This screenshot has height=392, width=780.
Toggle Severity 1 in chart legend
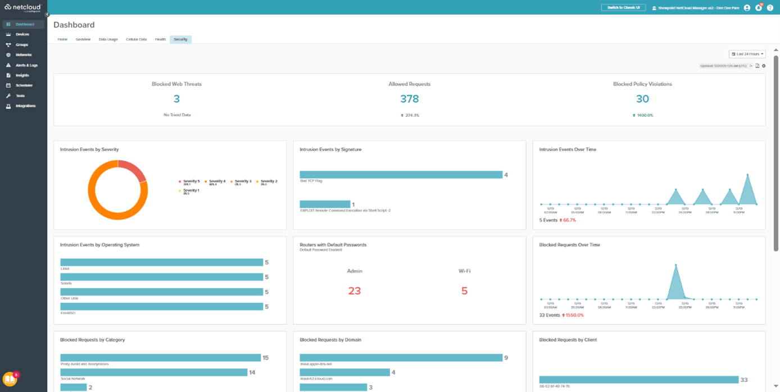click(189, 192)
